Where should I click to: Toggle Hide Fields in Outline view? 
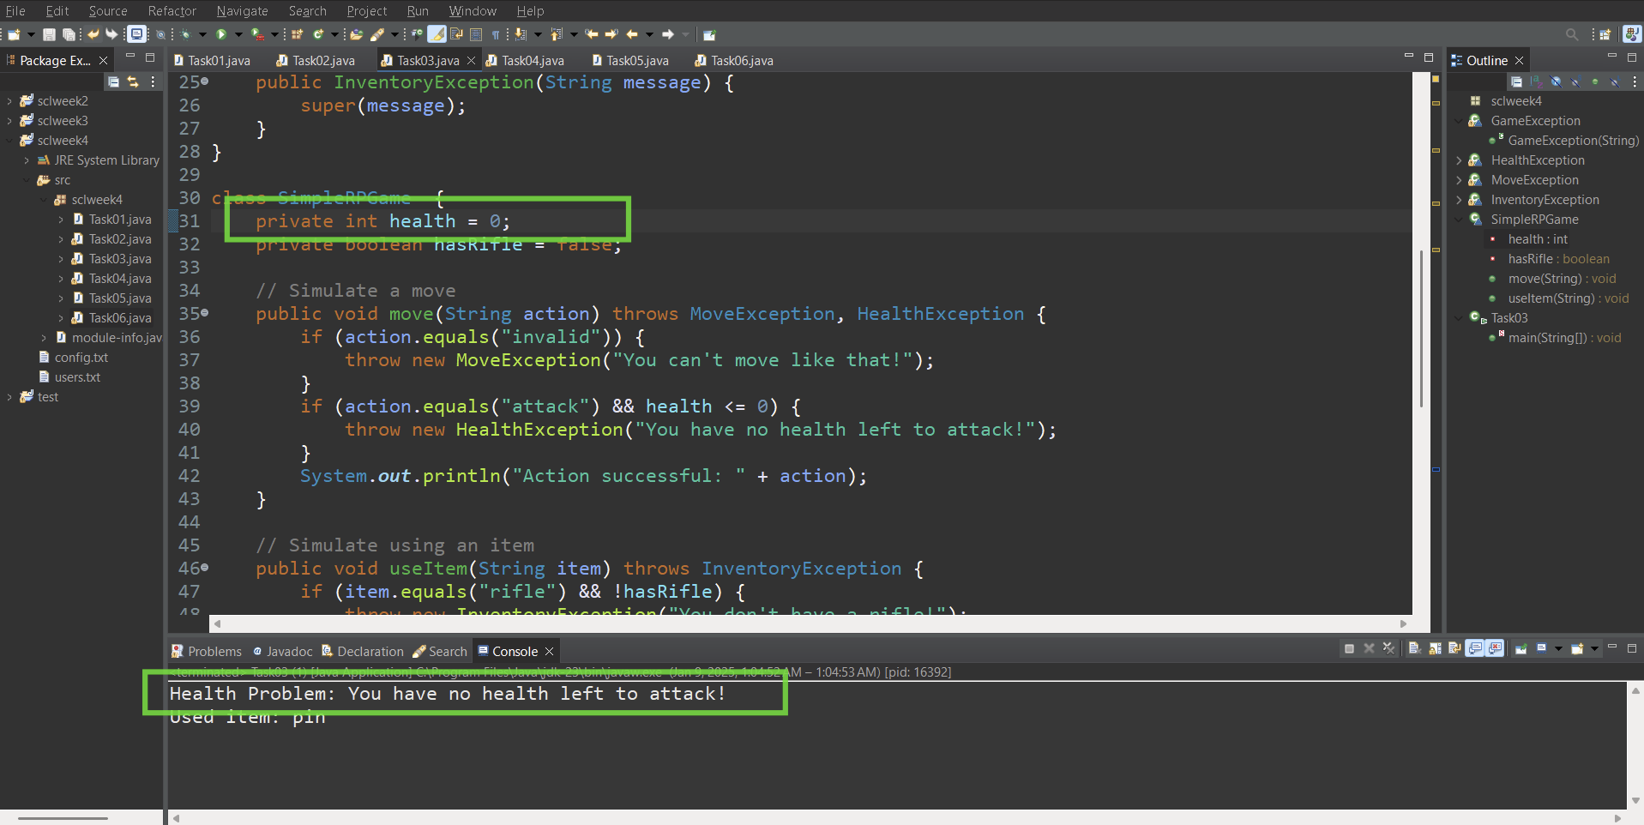(x=1556, y=81)
